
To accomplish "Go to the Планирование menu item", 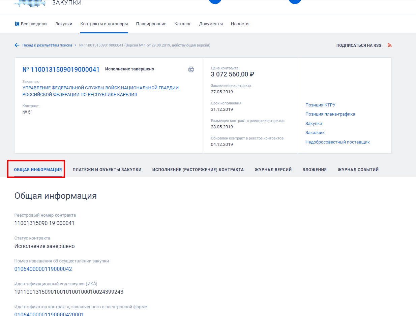I will pos(151,24).
